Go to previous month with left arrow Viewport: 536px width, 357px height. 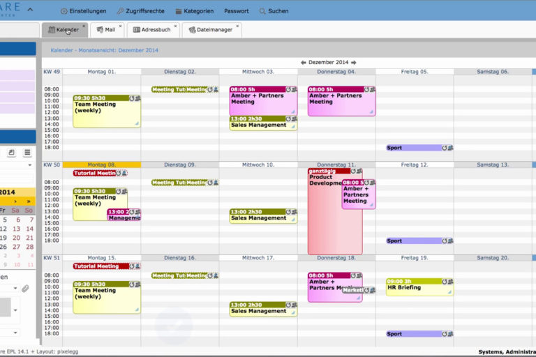coord(304,62)
